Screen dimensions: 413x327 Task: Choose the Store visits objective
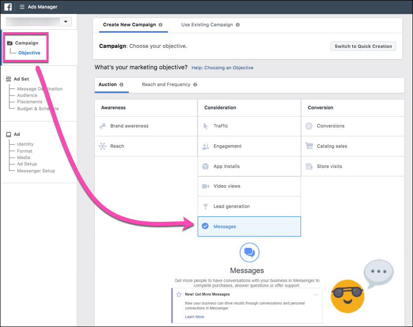tap(353, 166)
